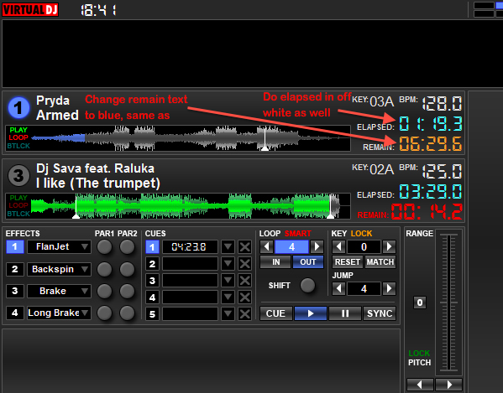Screen dimensions: 503x393
Task: Hit the CUE transport button
Action: point(276,313)
